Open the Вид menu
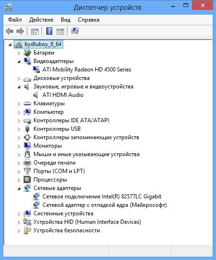The width and height of the screenshot is (216, 260). click(x=66, y=20)
